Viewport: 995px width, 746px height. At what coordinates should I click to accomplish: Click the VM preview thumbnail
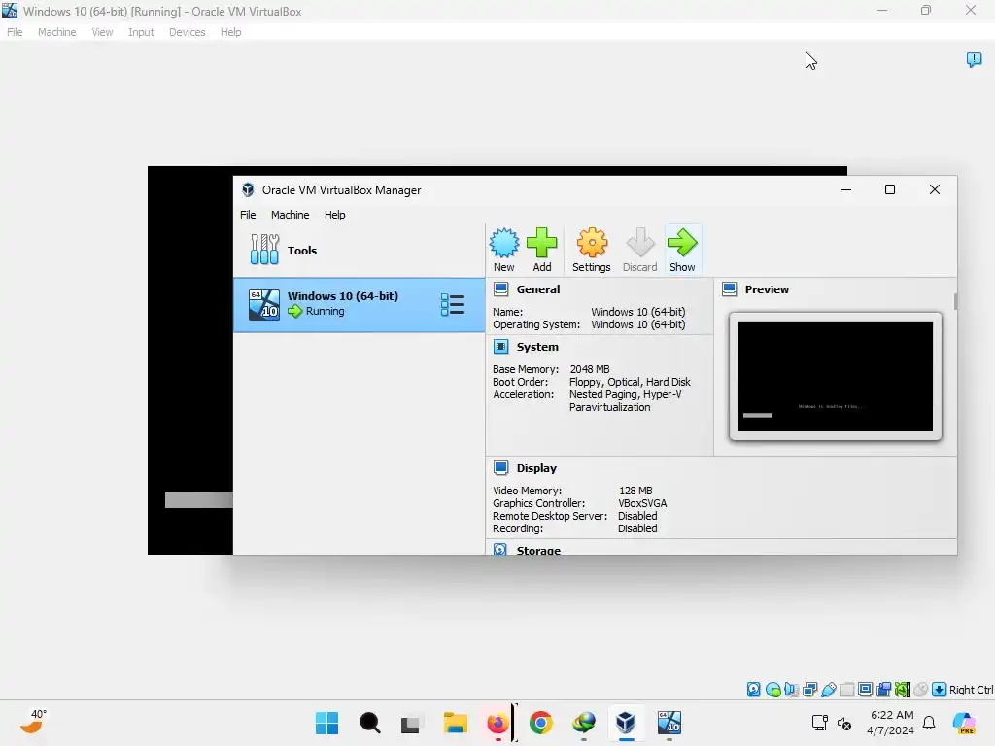click(x=835, y=376)
